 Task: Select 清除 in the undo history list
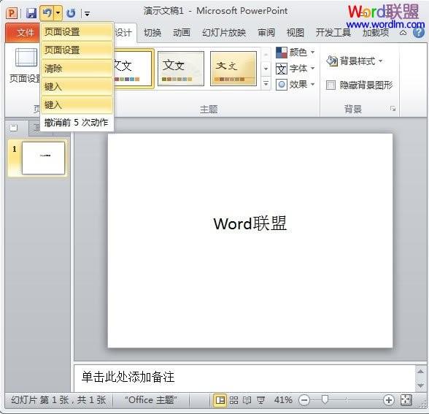(x=77, y=68)
